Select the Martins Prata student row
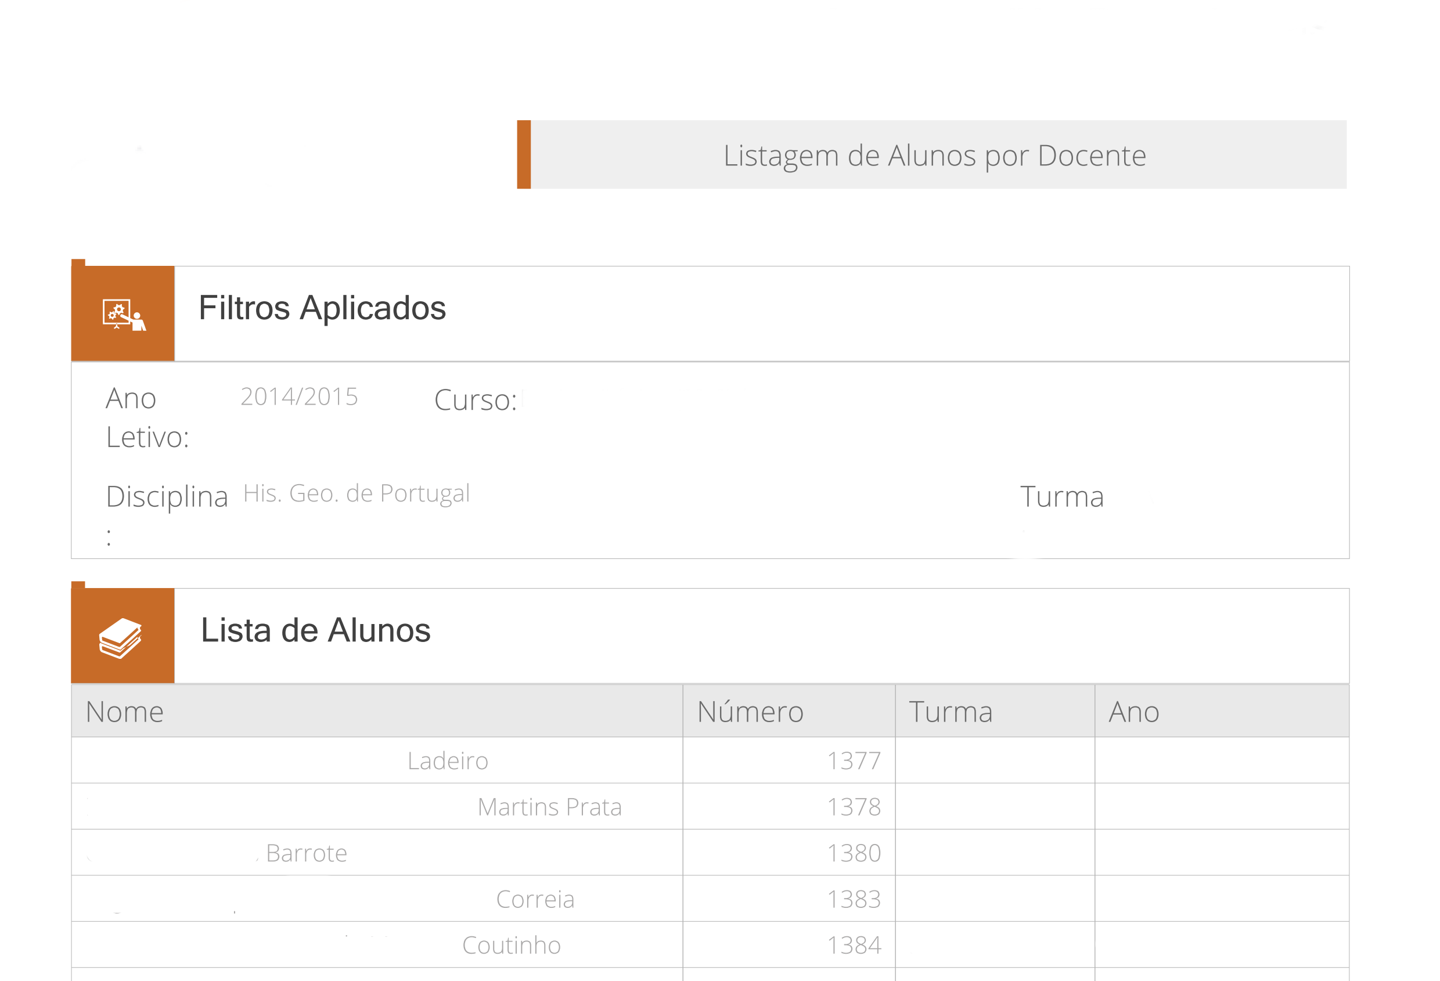Image resolution: width=1440 pixels, height=981 pixels. [x=549, y=807]
